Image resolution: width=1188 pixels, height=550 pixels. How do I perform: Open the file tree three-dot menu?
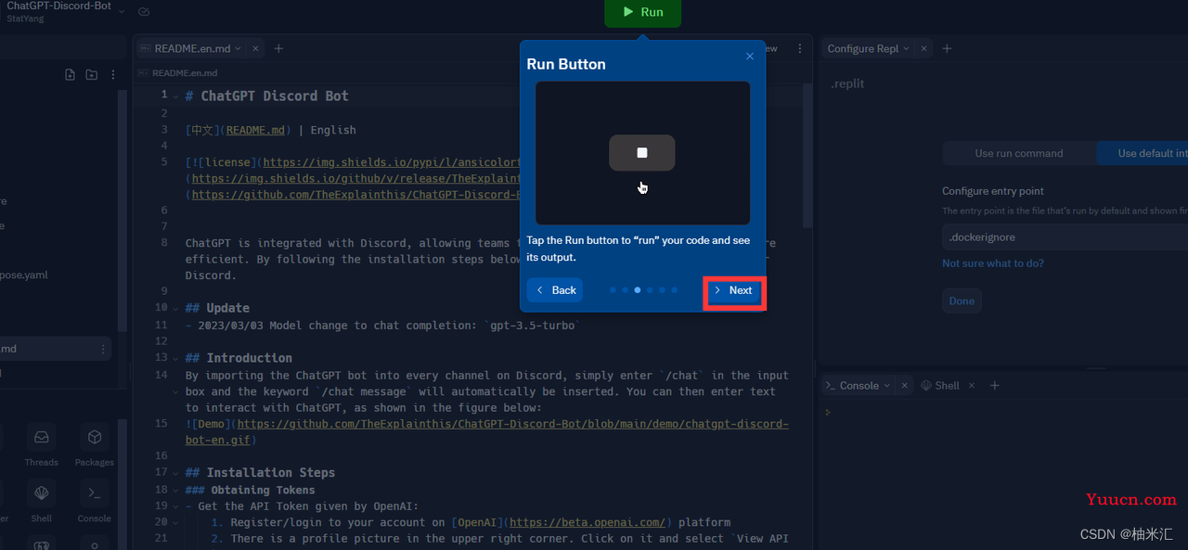[113, 74]
